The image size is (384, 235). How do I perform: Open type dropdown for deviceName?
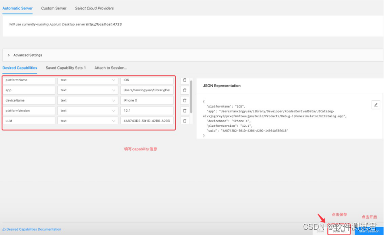(x=88, y=100)
